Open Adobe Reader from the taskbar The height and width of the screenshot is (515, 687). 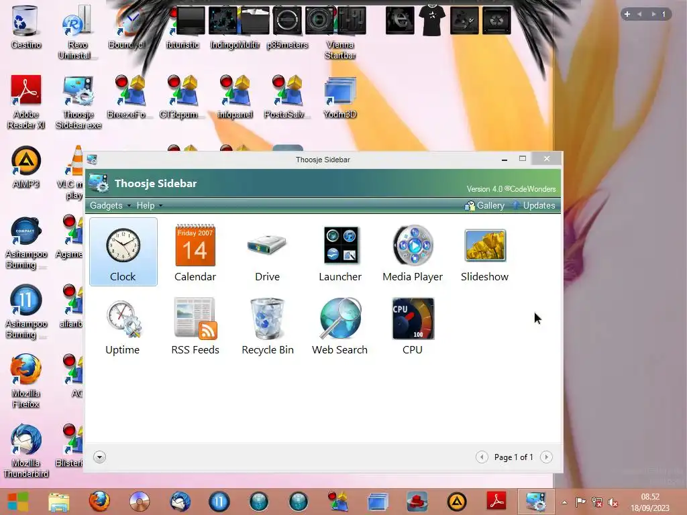[x=496, y=500]
